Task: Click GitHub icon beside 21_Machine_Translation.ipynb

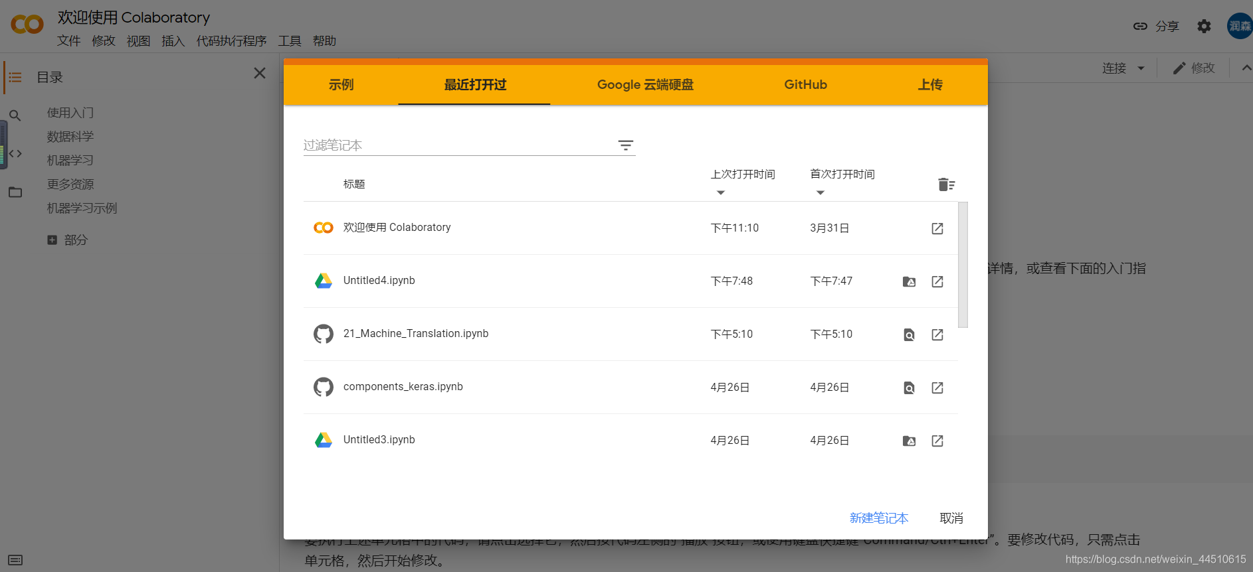Action: [324, 334]
